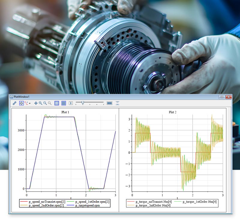Click the red curve probe icon
The height and width of the screenshot is (224, 240).
pyautogui.click(x=26, y=103)
